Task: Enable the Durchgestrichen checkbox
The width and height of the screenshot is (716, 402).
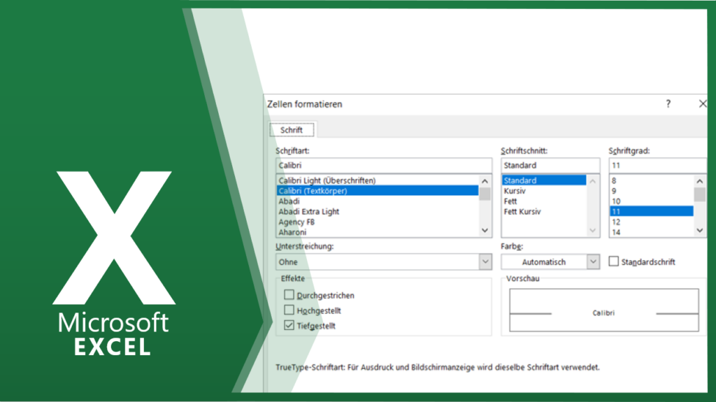Action: 289,295
